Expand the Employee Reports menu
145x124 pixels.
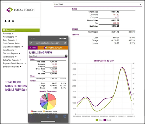[x=12, y=67]
